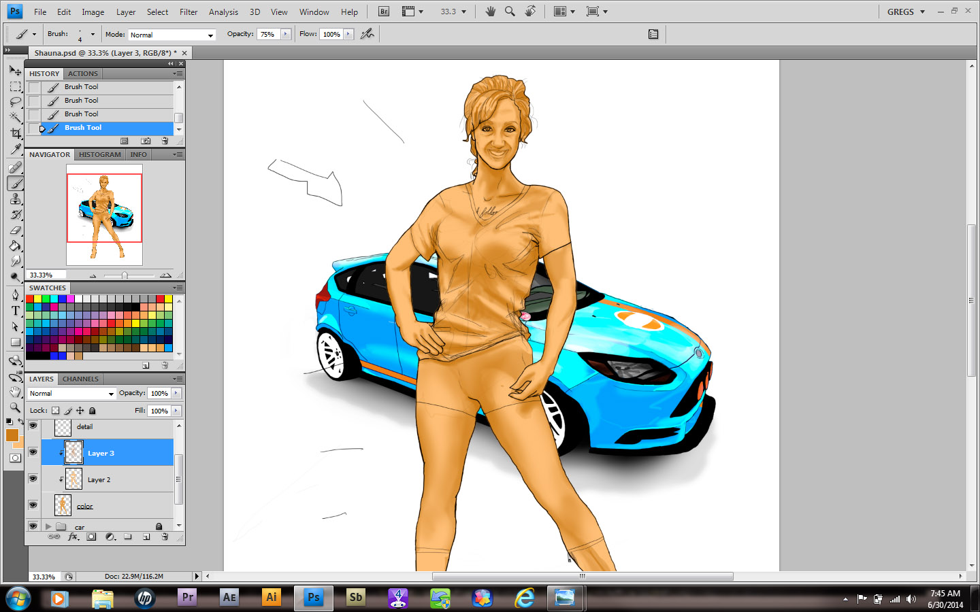Choose the Clone Stamp tool
Image resolution: width=980 pixels, height=612 pixels.
pos(15,199)
